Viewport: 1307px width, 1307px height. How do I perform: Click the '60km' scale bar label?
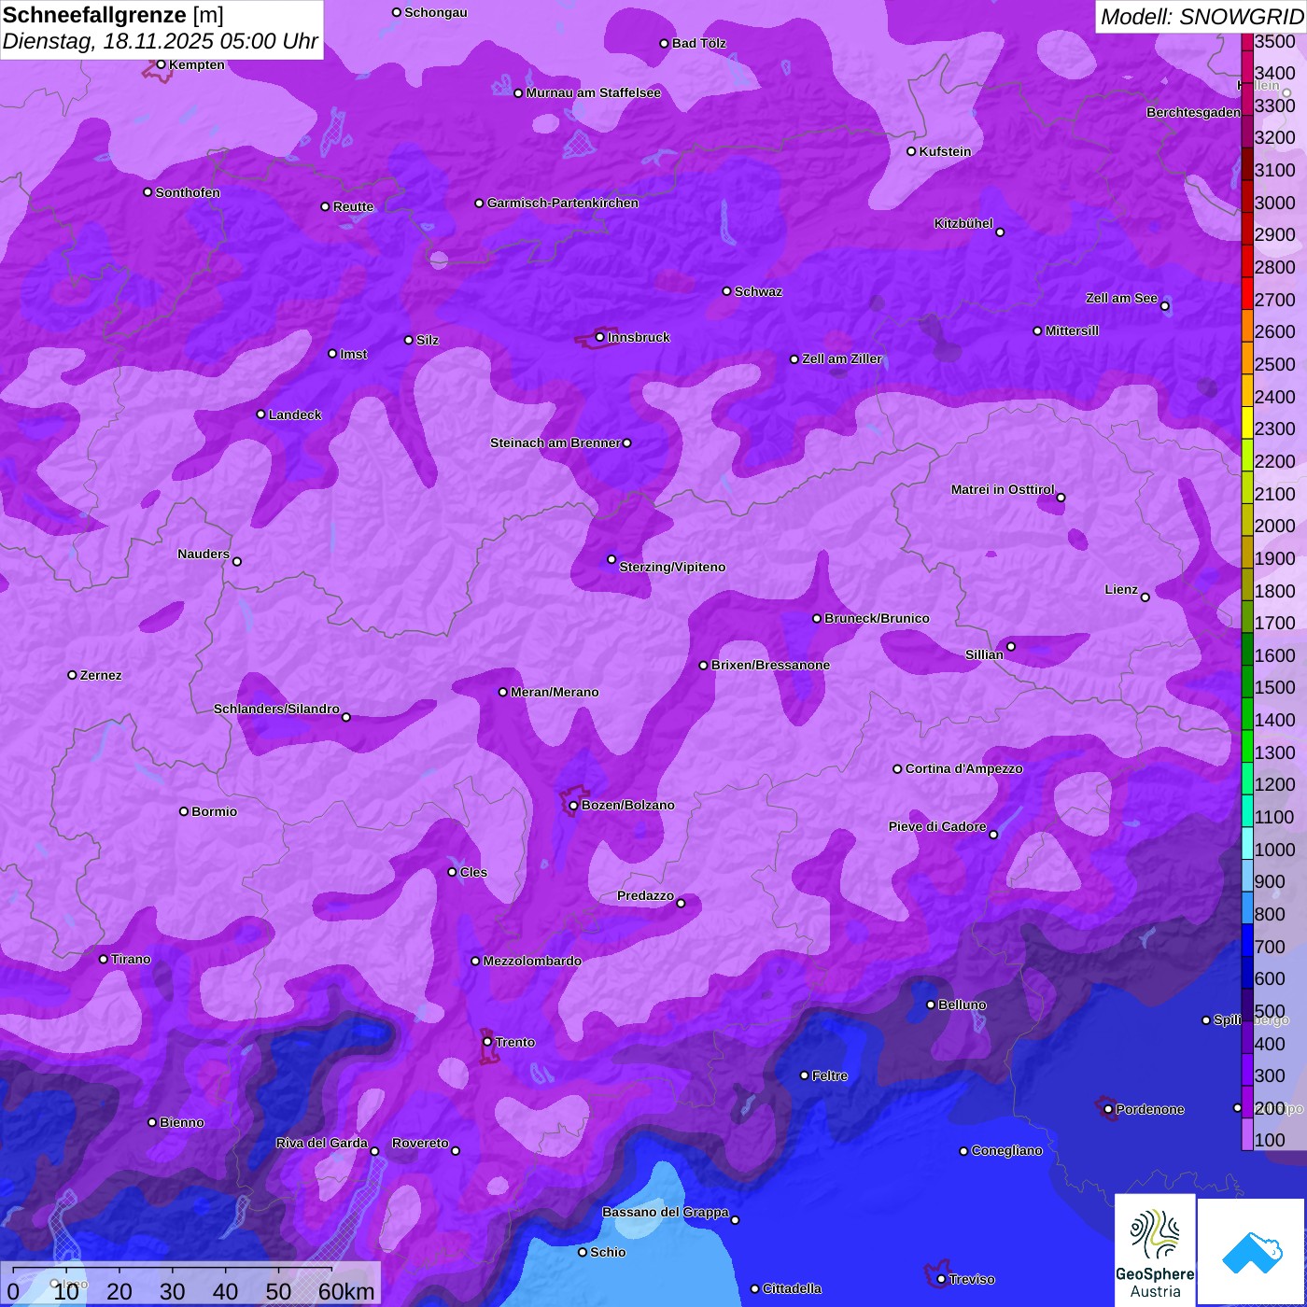coord(346,1291)
